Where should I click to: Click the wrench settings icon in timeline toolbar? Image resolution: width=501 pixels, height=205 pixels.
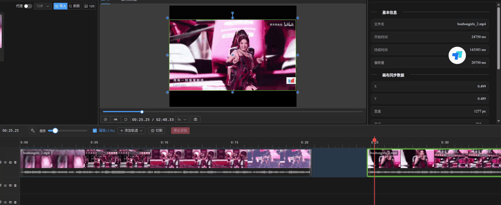[x=33, y=131]
